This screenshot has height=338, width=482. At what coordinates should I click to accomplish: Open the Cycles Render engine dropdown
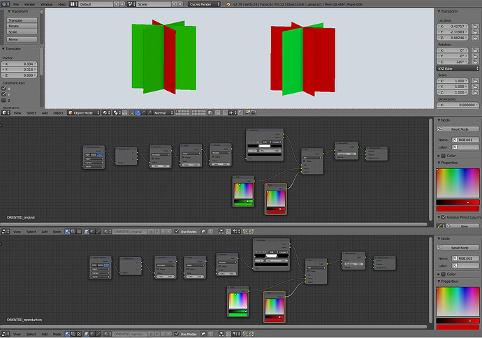point(205,4)
